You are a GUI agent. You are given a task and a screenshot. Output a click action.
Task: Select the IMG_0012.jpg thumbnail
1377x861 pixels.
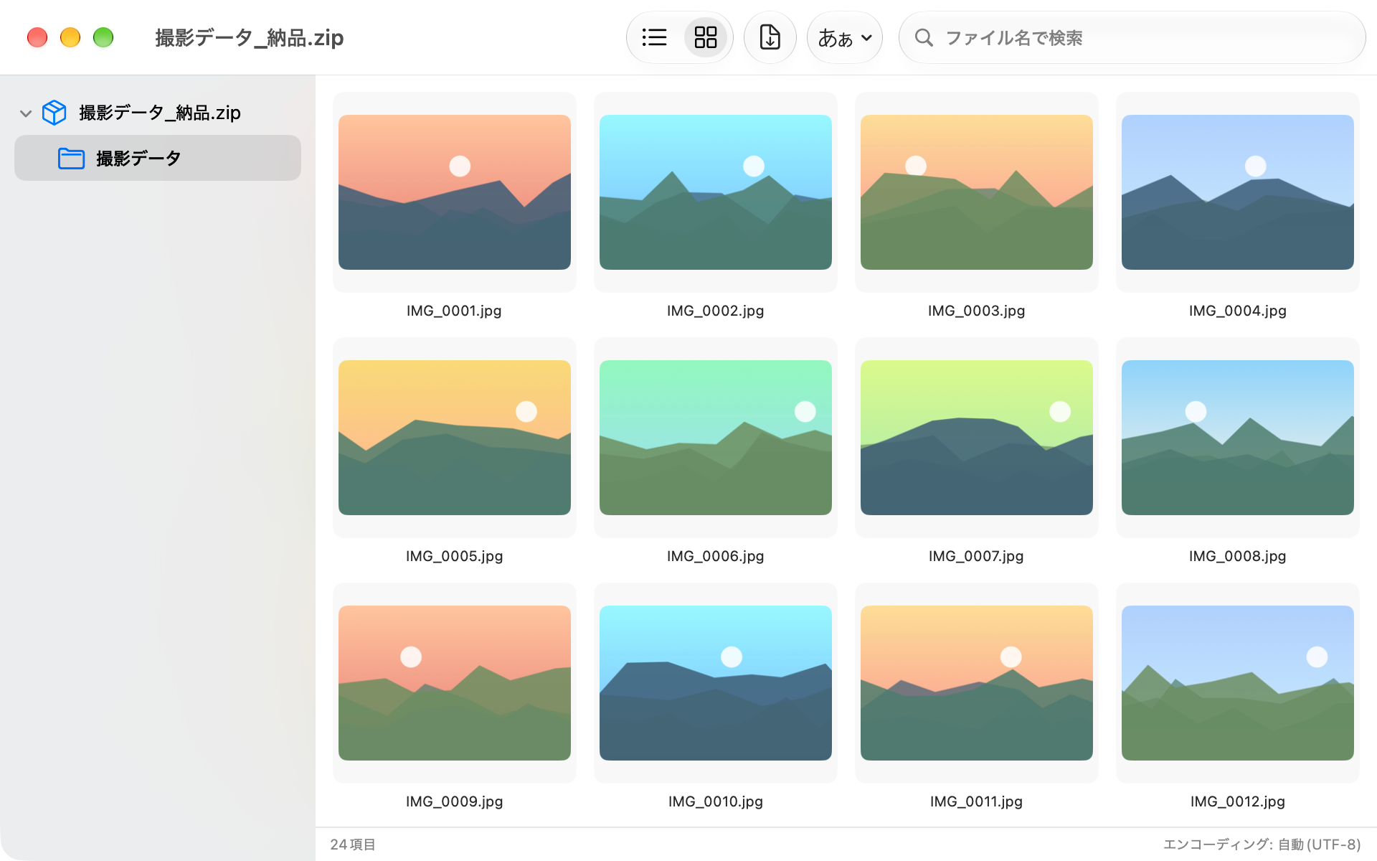1238,683
